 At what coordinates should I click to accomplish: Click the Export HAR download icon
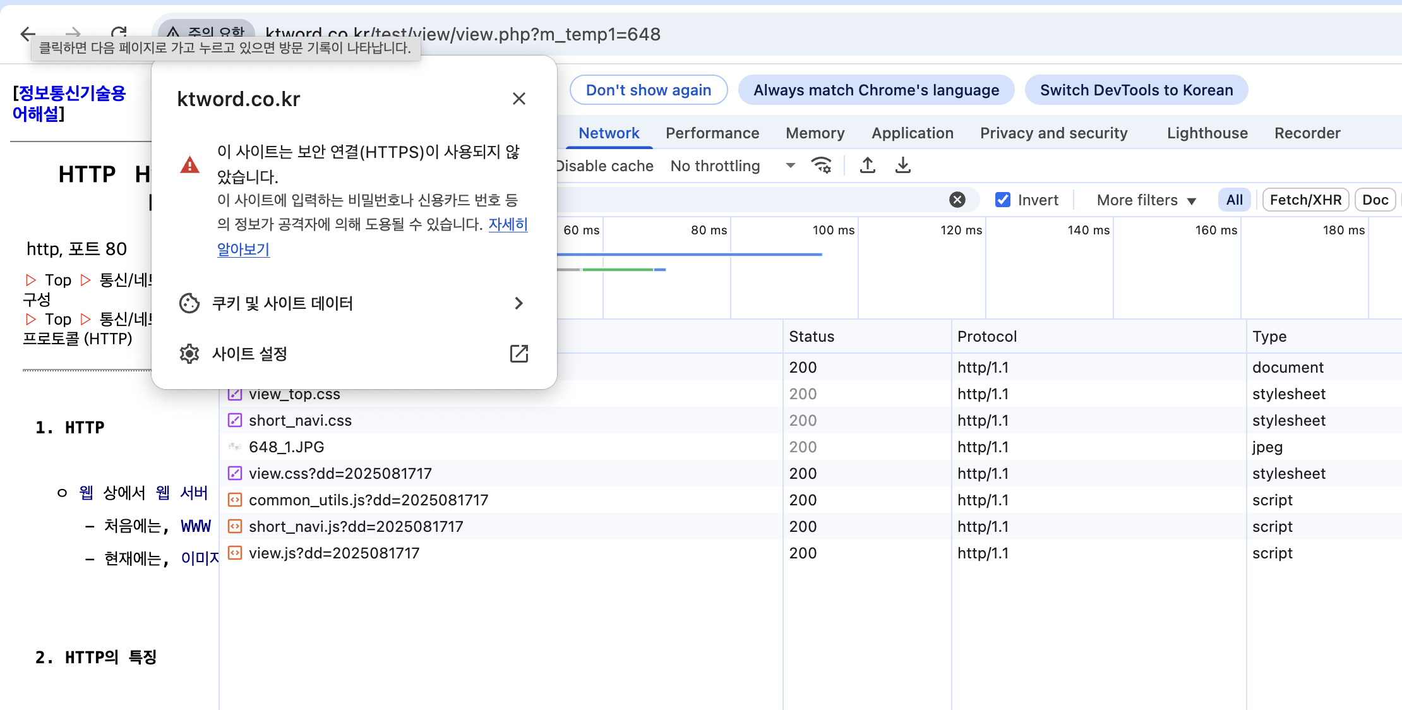[903, 165]
